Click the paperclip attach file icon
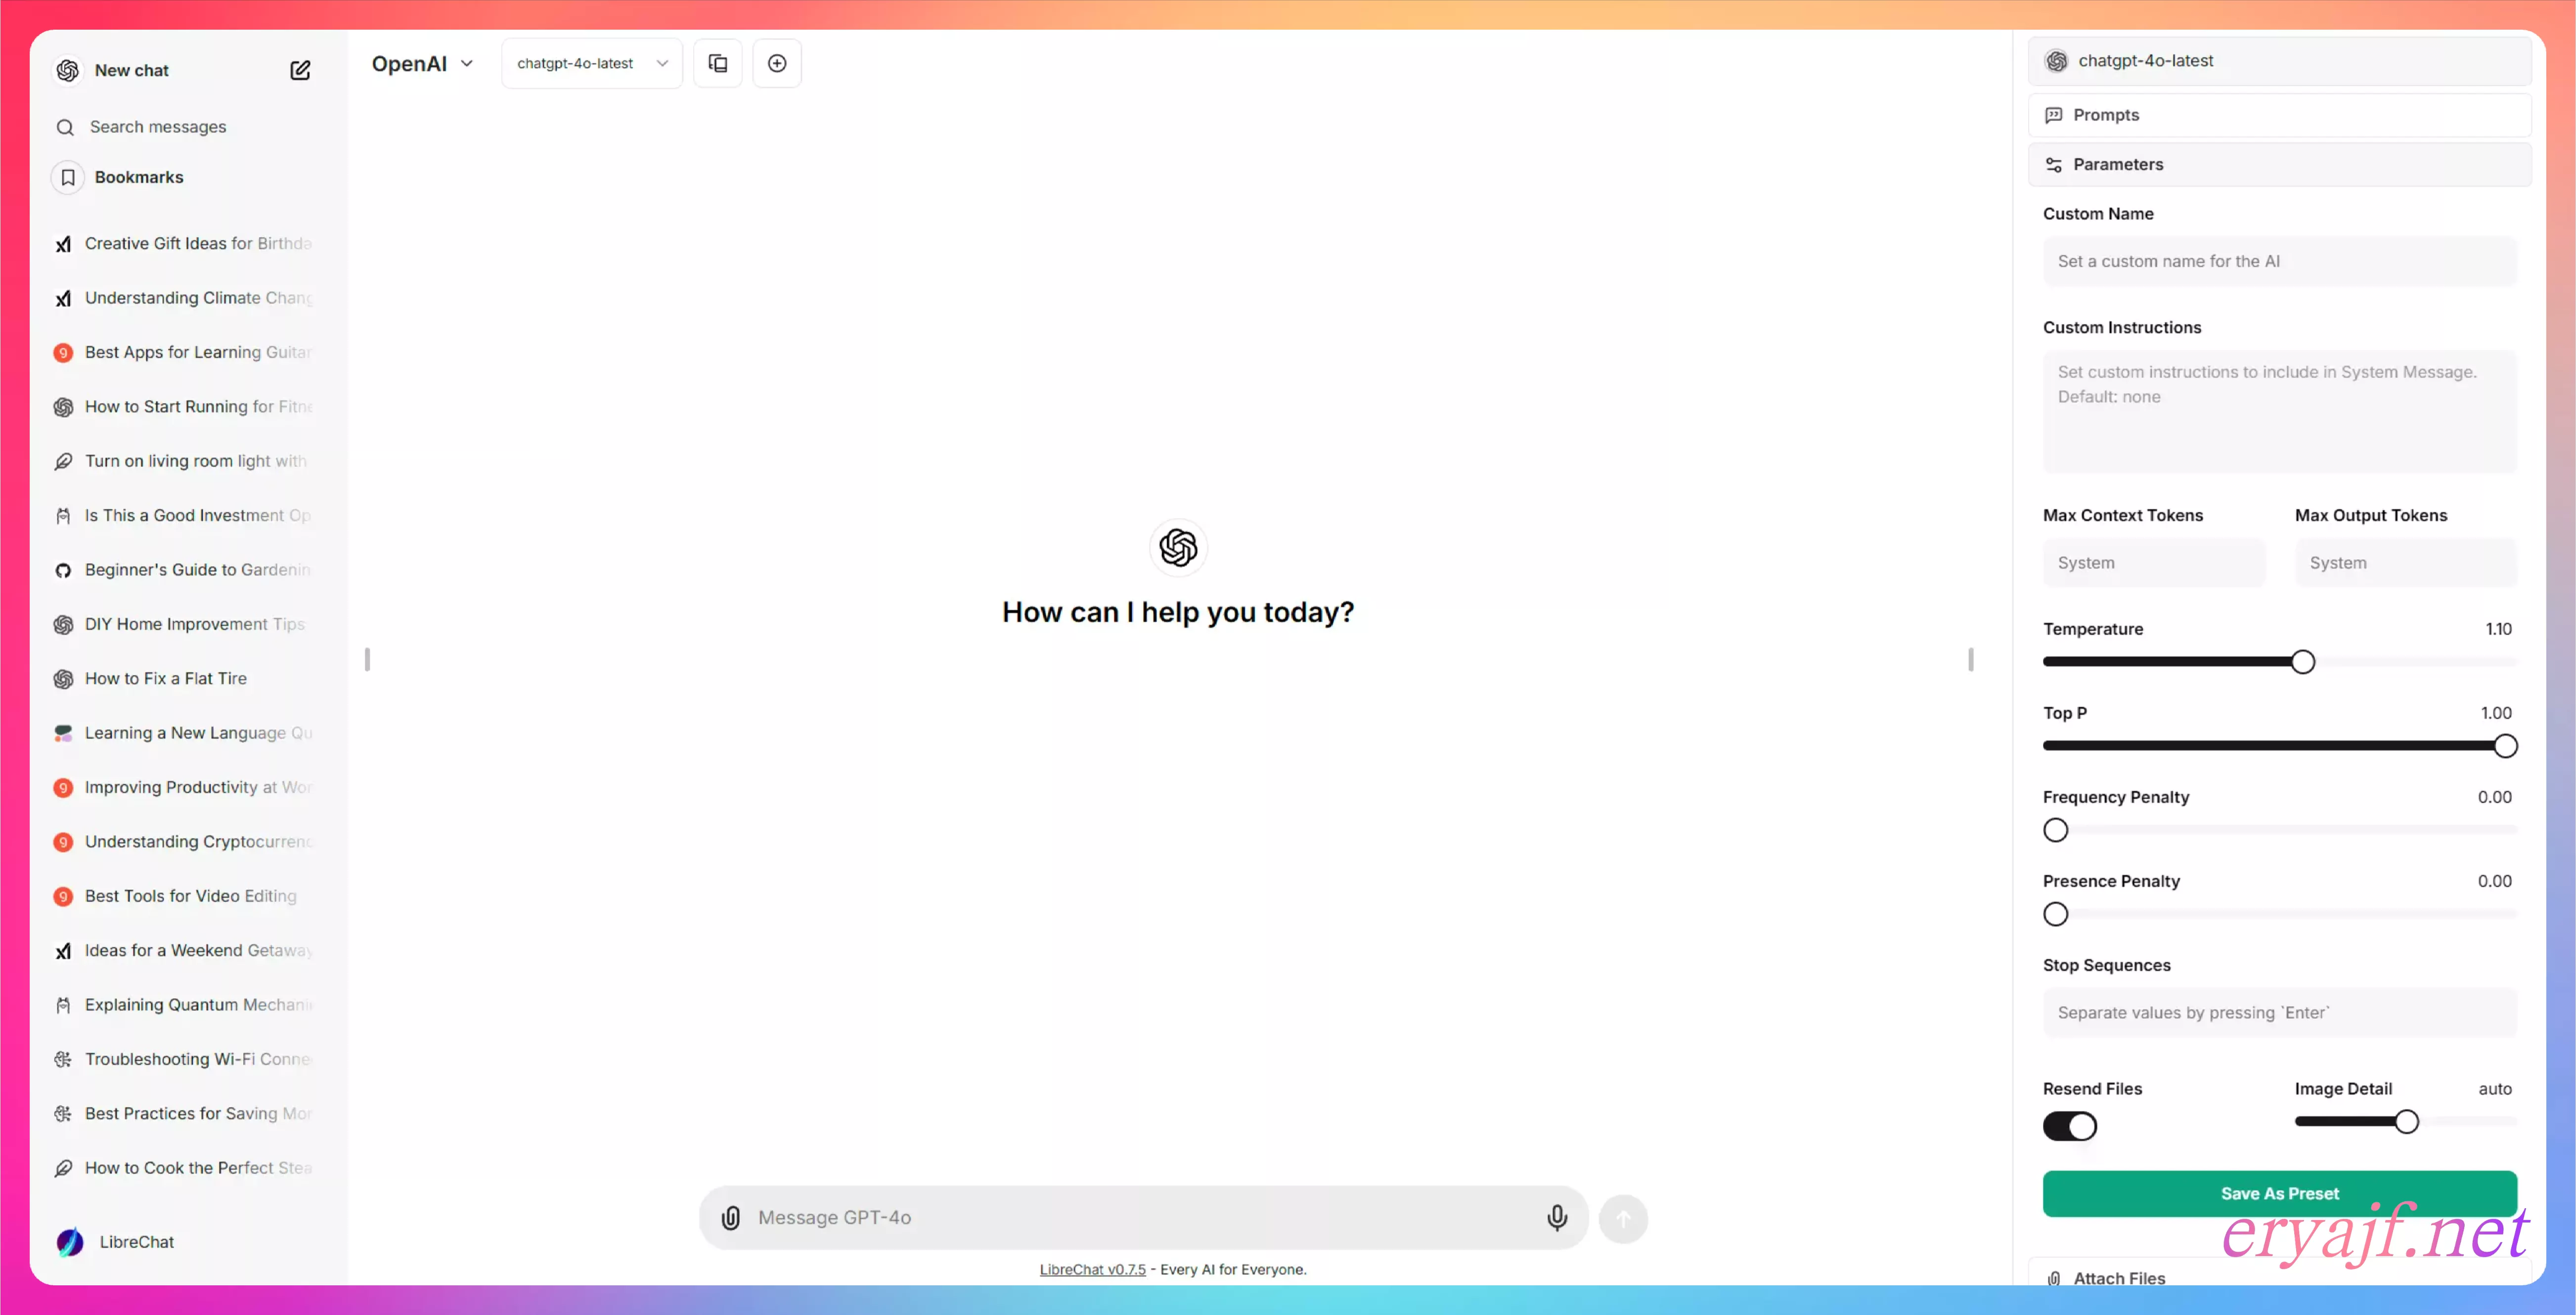Image resolution: width=2576 pixels, height=1315 pixels. pyautogui.click(x=731, y=1217)
